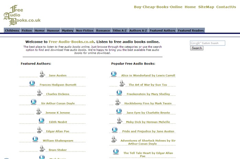This screenshot has width=240, height=159.
Task: Open the Edith Nesbit author link
Action: [58, 122]
